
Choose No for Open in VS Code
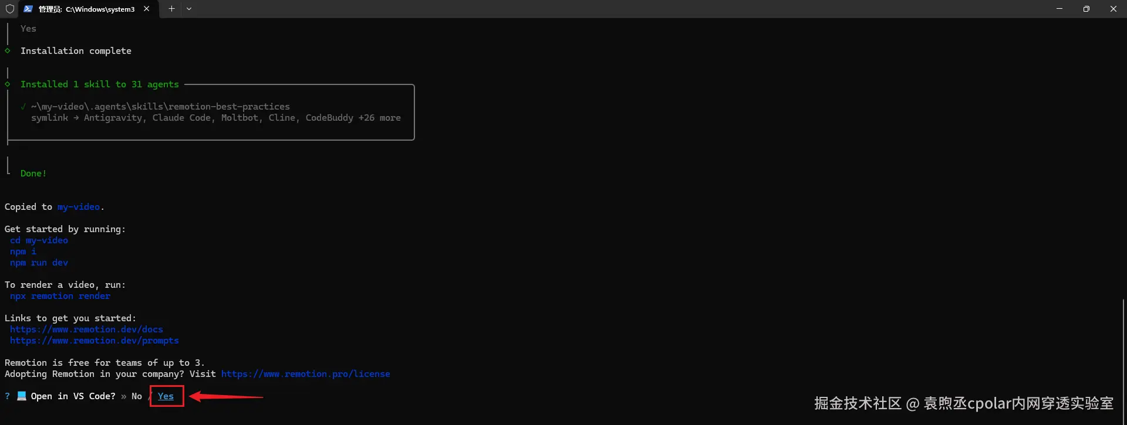137,396
